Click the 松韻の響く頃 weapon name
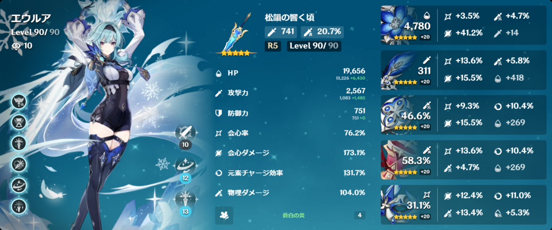Viewport: 552px width, 230px height. [x=289, y=18]
